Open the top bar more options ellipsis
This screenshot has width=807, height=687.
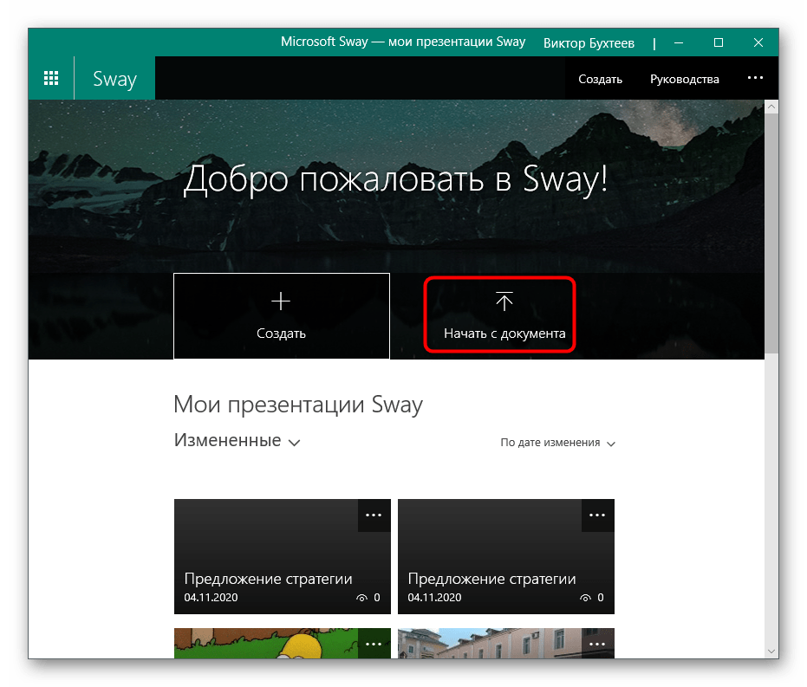(x=755, y=78)
